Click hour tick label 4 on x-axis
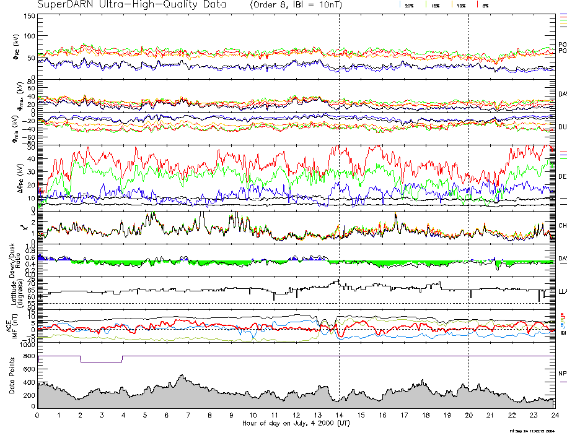567x433 pixels. point(123,415)
